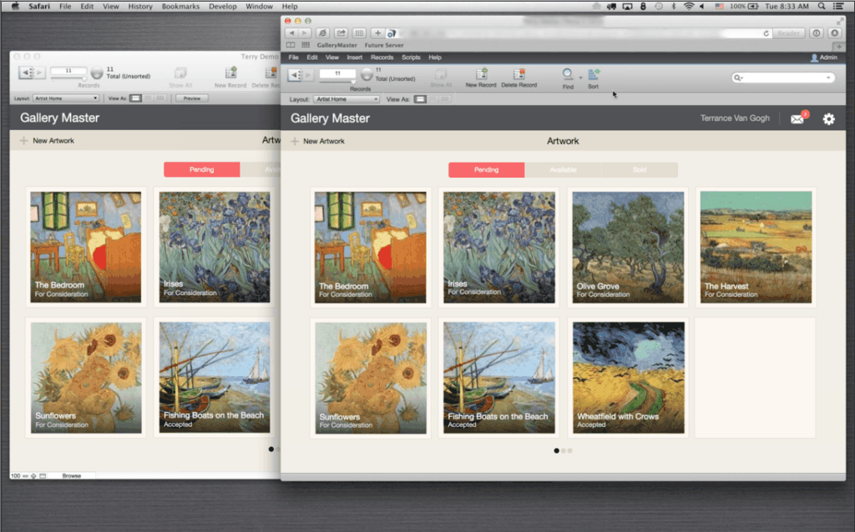Click the record book navigation icon in Safari window
Viewport: 855px width, 532px height.
coord(300,74)
